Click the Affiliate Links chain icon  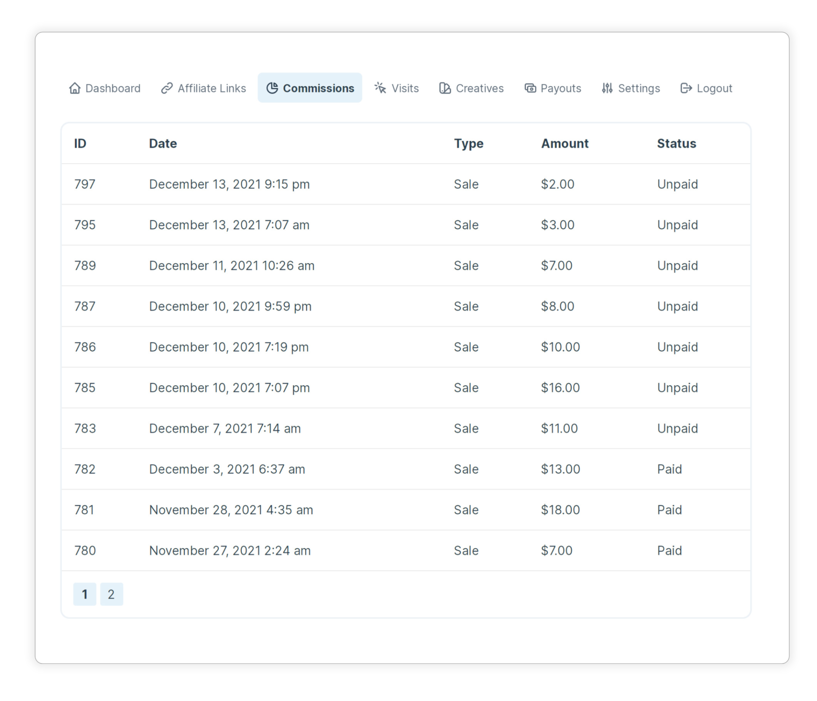(167, 88)
